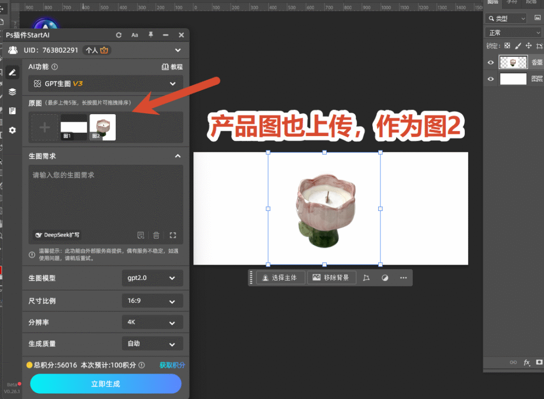
Task: Click the refresh icon in StartAI header
Action: [118, 35]
